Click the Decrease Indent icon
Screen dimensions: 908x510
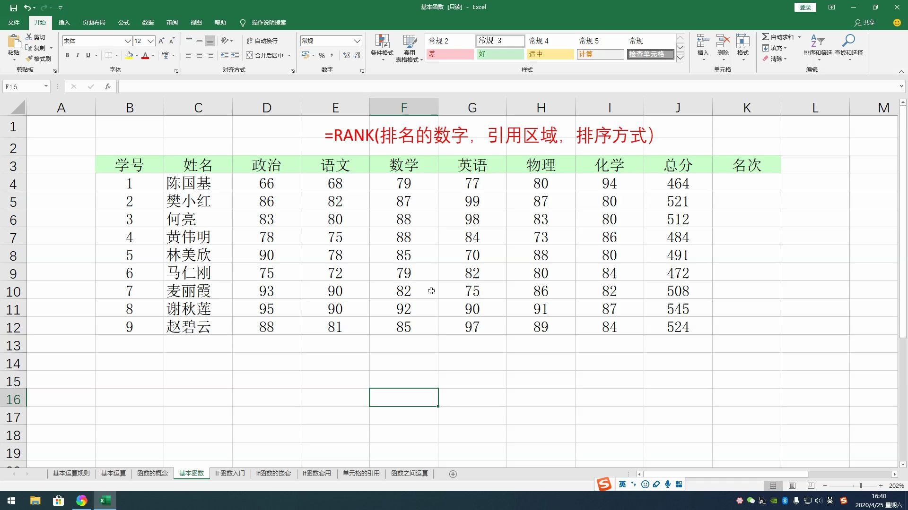coord(225,55)
